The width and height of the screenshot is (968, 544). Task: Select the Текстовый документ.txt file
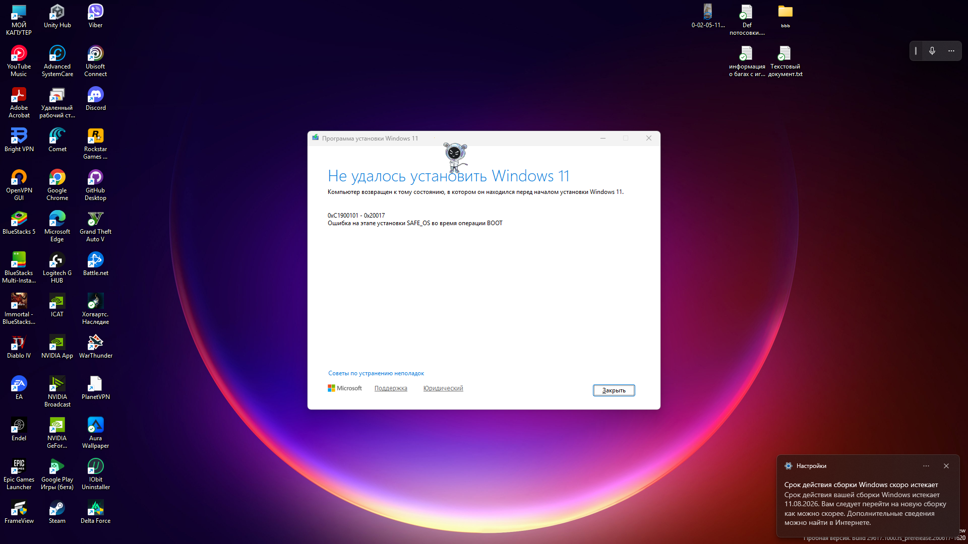point(785,61)
